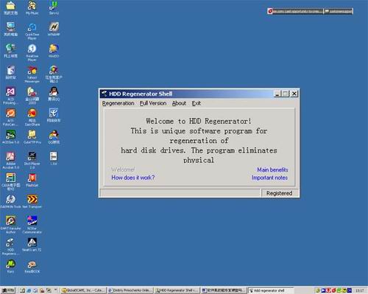Open the 'Main benefits' link
This screenshot has width=368, height=294.
pos(272,169)
